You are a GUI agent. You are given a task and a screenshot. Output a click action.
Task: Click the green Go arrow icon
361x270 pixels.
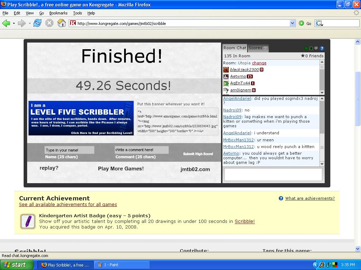301,23
